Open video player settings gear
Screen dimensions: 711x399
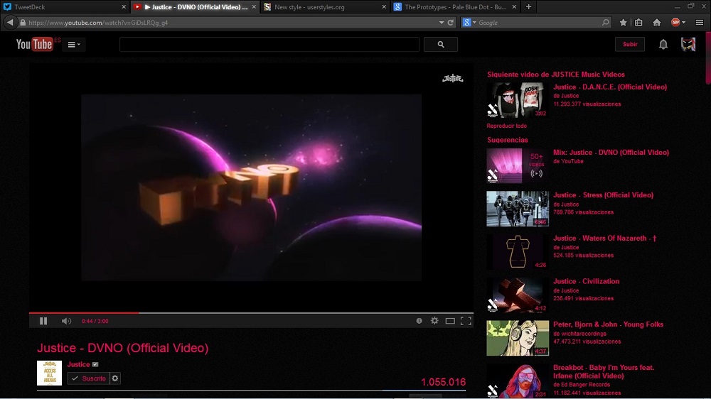pos(434,321)
